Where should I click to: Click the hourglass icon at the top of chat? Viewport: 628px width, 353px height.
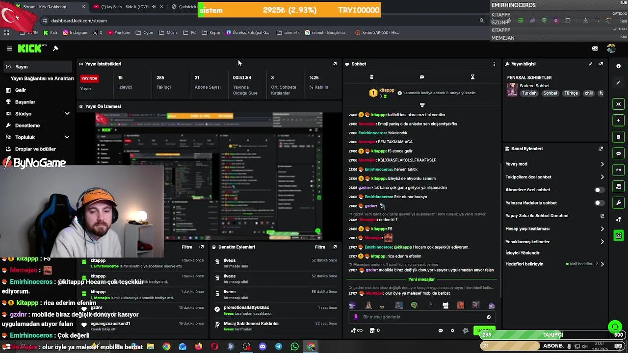[x=472, y=77]
